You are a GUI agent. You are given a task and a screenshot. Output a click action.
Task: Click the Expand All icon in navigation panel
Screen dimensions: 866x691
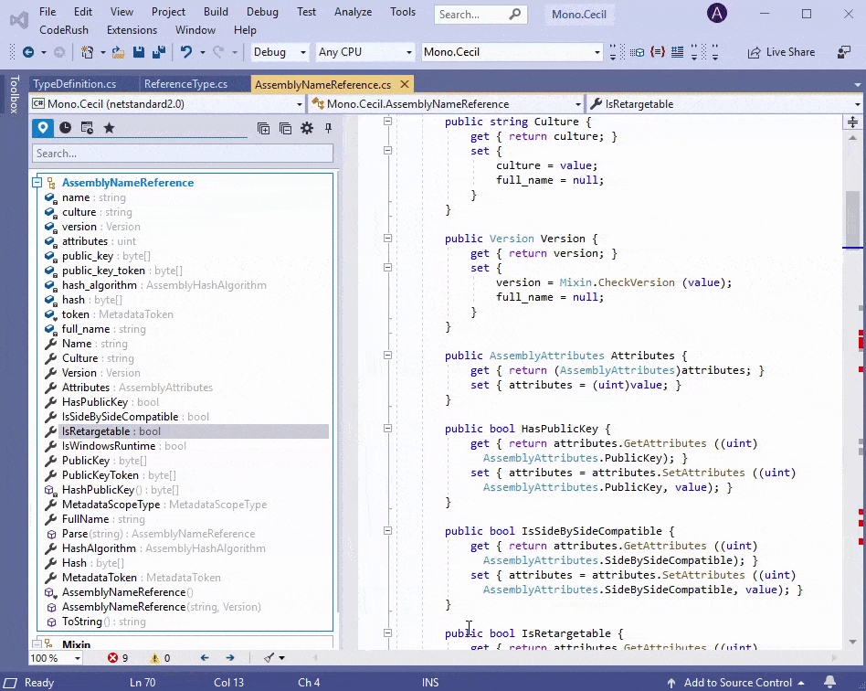click(x=263, y=129)
